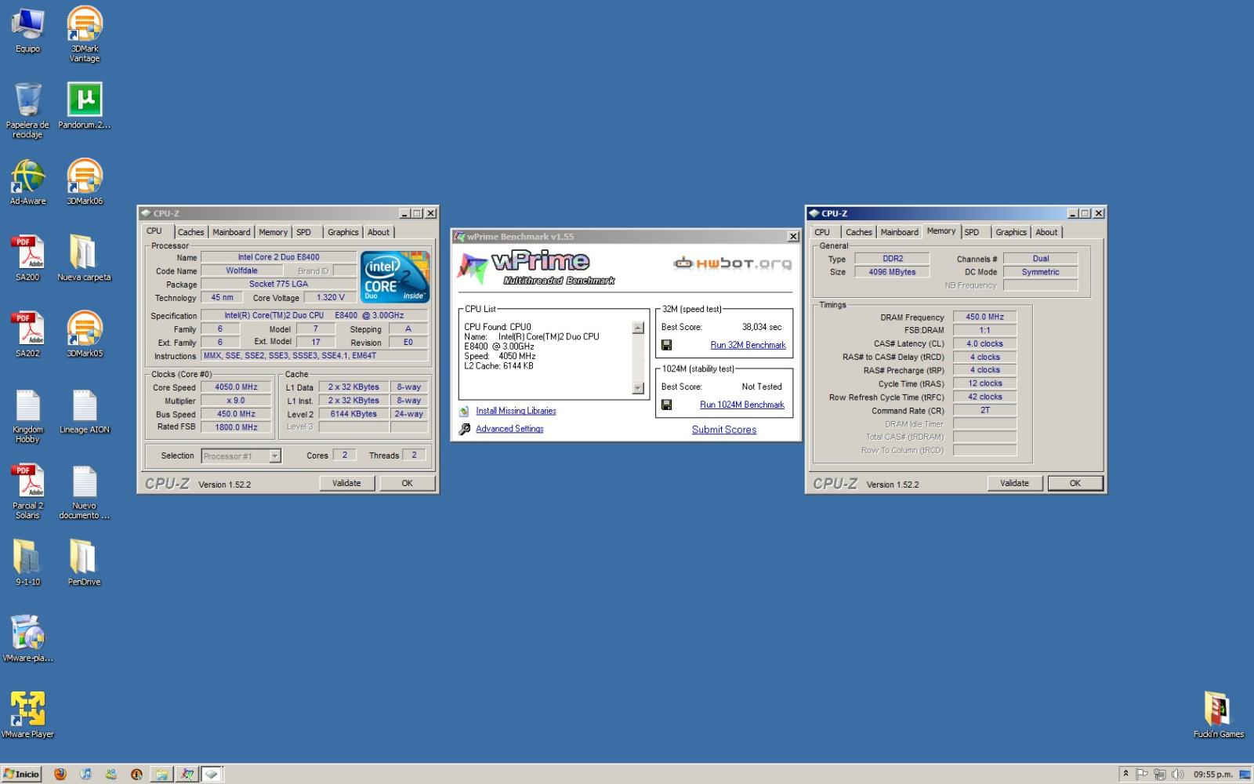
Task: Expand hidden tray icons chevron
Action: coord(1125,774)
